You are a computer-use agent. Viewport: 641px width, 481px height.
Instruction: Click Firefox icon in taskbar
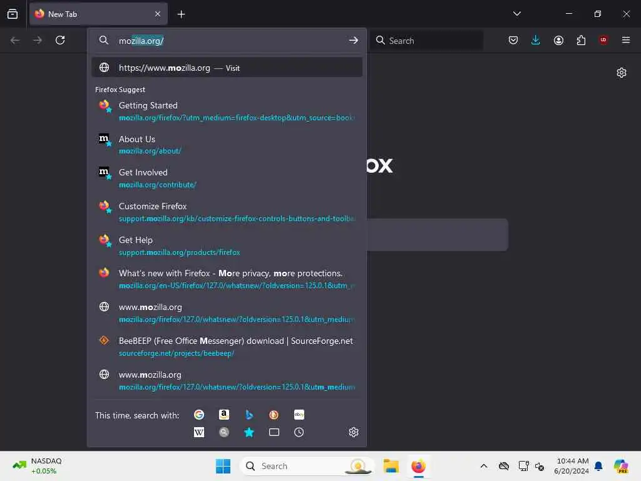418,466
